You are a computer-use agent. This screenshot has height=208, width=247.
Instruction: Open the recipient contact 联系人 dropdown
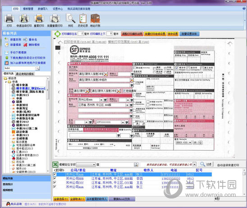pos(128,100)
